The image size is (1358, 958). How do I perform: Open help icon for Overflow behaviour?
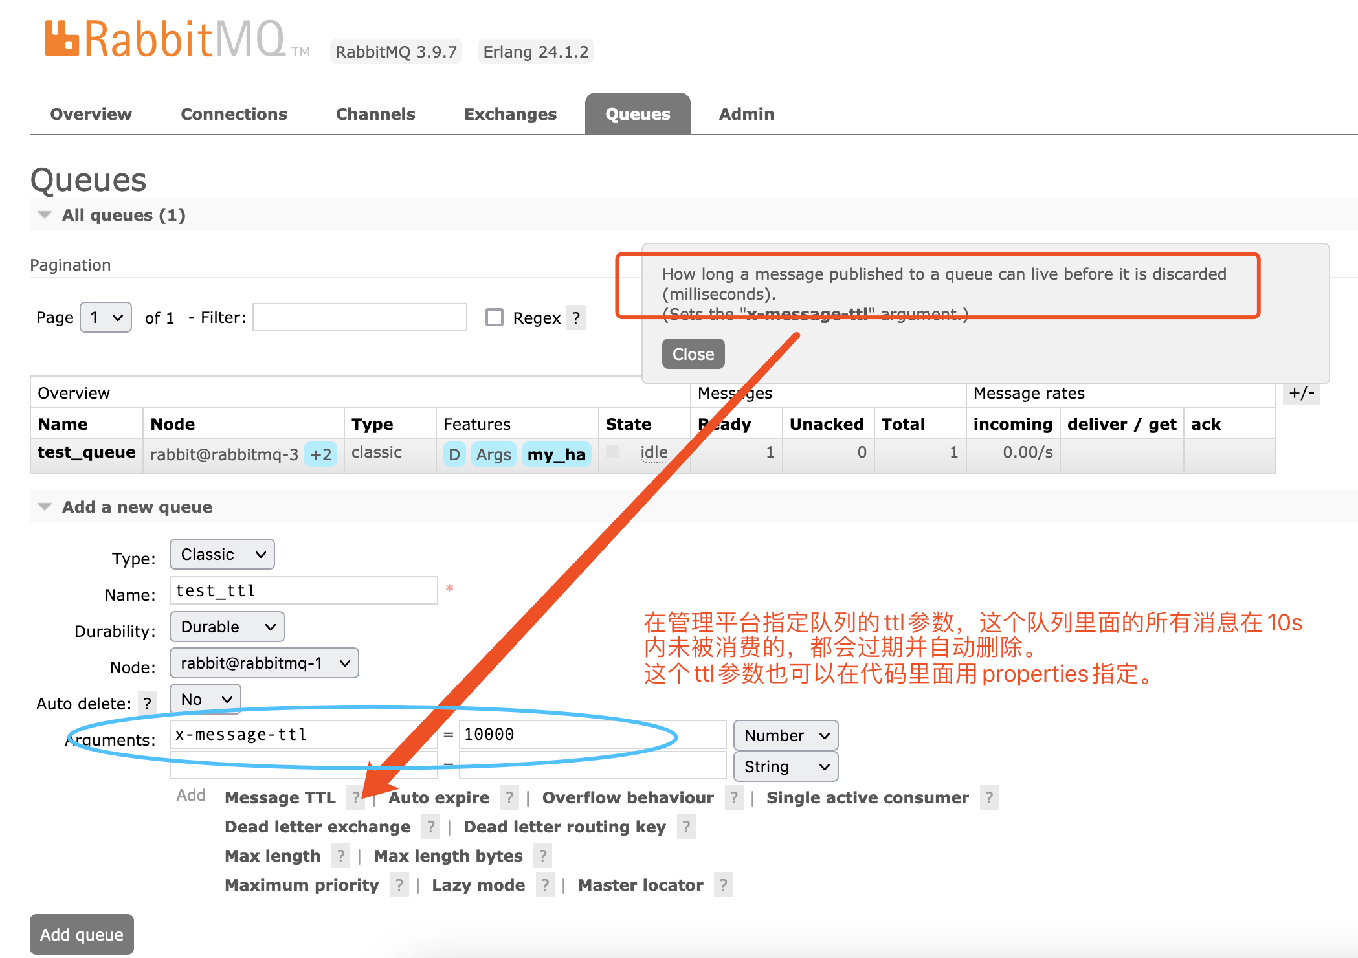tap(733, 797)
